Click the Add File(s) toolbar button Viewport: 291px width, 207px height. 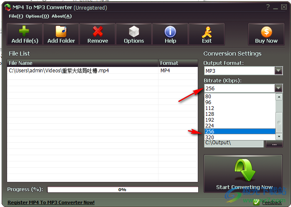coord(25,34)
